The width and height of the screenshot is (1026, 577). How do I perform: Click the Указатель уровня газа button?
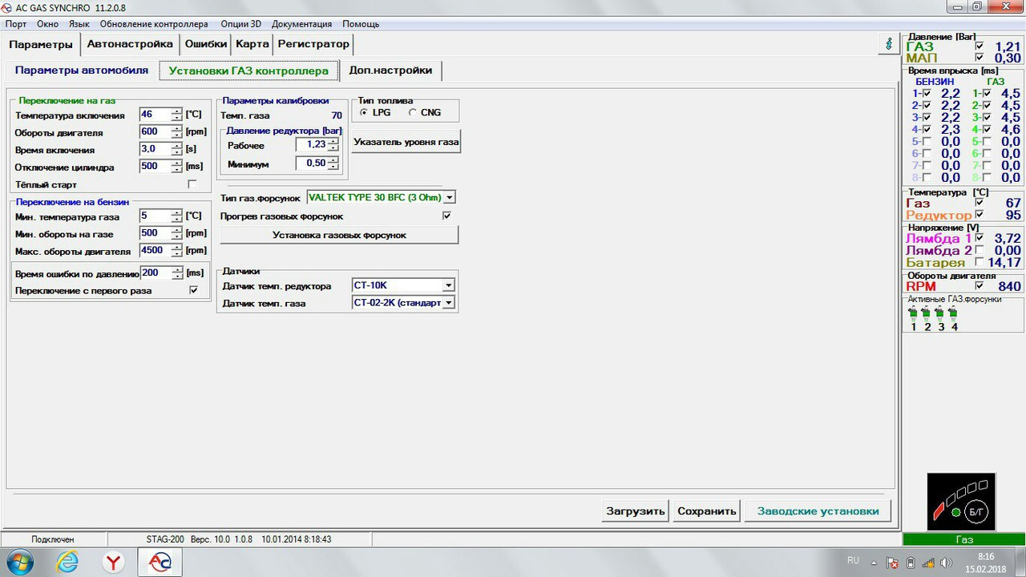(406, 142)
